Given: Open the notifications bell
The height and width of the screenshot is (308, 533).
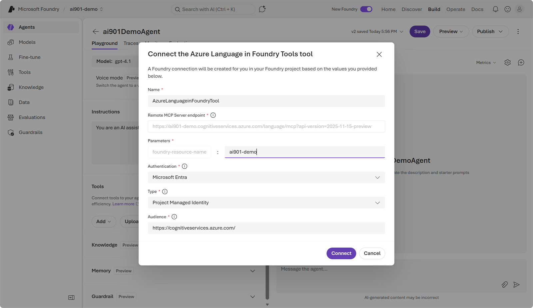Looking at the screenshot, I should pos(495,9).
